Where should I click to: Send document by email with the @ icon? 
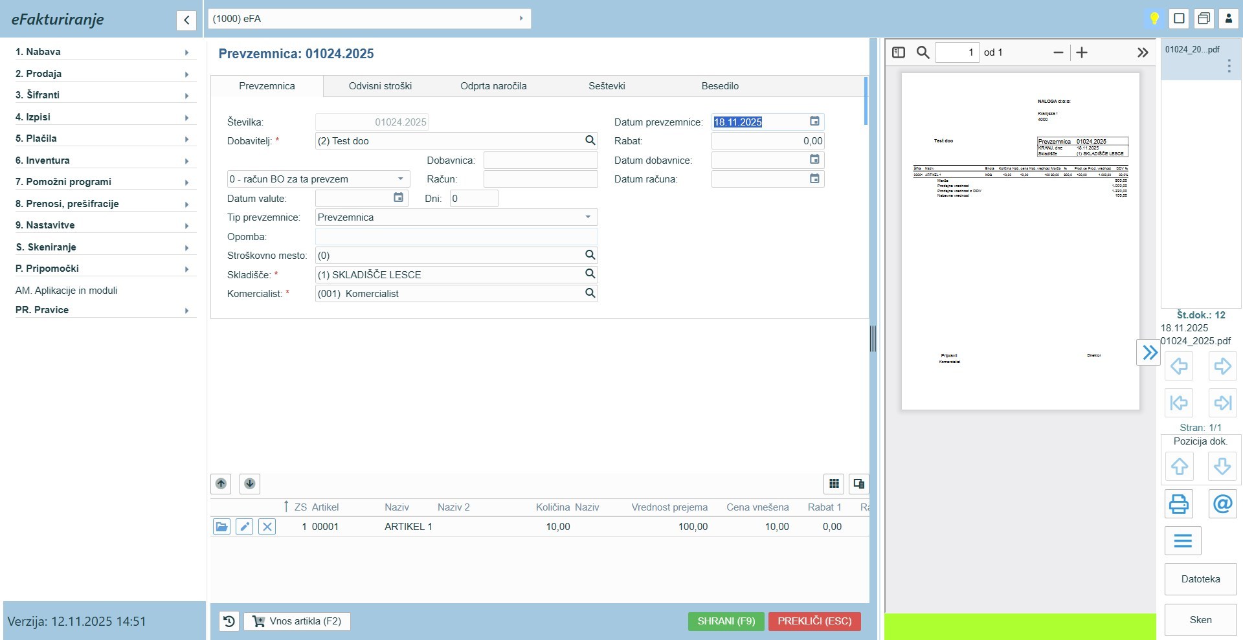[x=1222, y=503]
